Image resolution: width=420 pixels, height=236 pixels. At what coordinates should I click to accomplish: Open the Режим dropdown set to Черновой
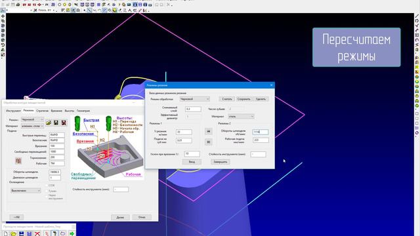32,119
